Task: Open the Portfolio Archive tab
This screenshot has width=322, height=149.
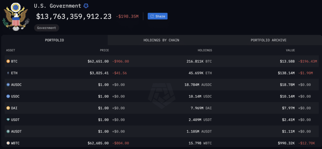Action: tap(269, 40)
